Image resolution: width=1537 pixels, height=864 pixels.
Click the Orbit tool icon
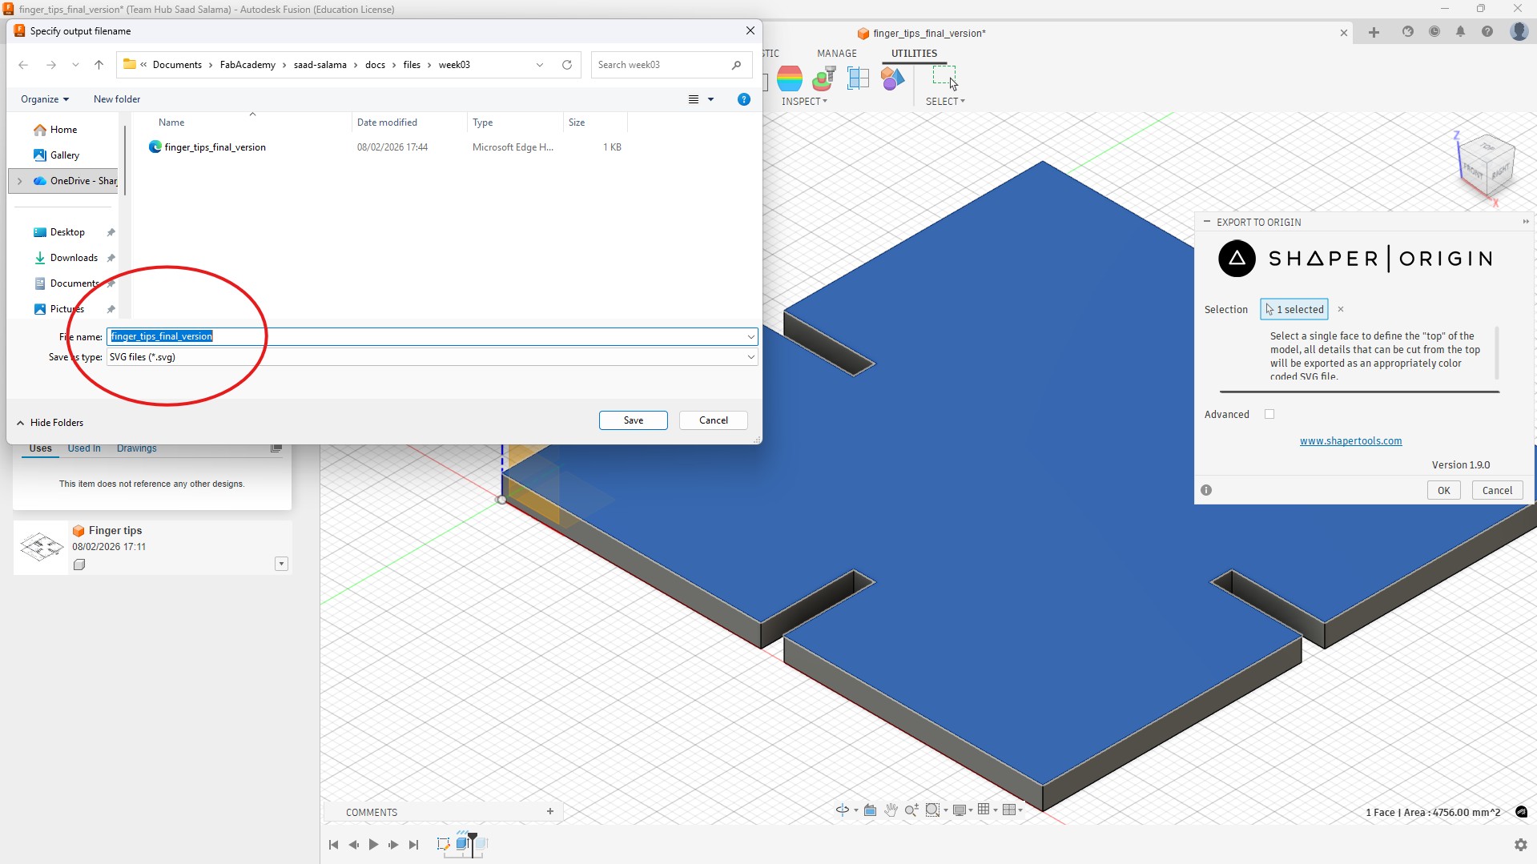pos(842,810)
